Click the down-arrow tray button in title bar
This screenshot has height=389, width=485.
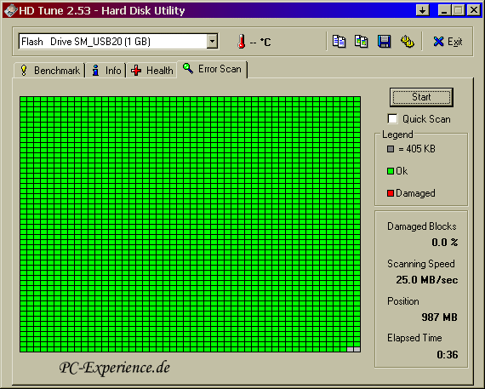click(x=423, y=10)
